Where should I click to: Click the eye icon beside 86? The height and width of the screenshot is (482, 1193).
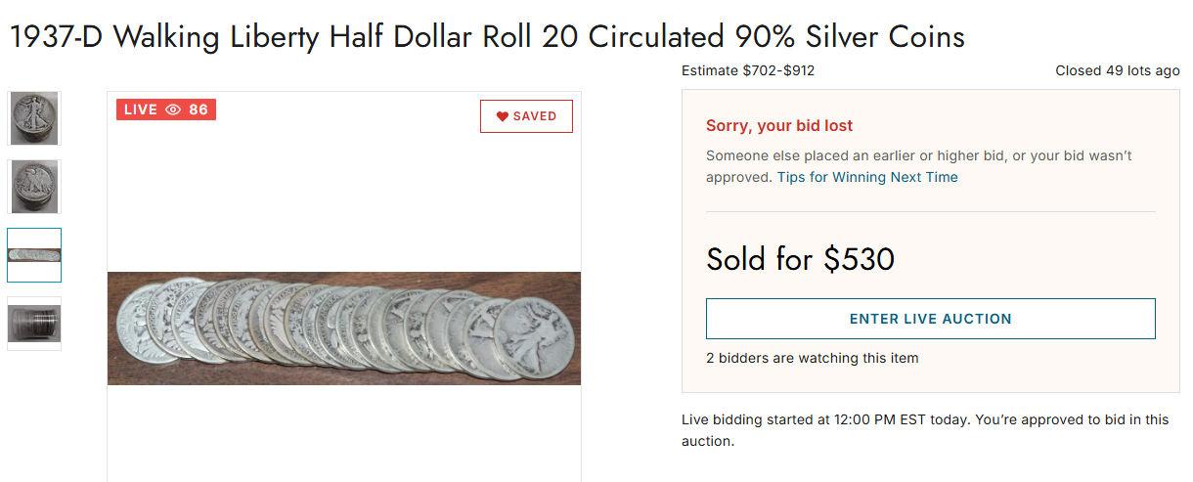(x=173, y=110)
